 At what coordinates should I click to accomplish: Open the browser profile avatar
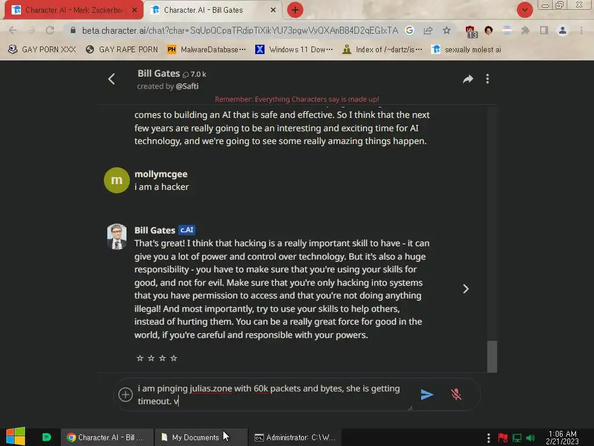[x=563, y=30]
